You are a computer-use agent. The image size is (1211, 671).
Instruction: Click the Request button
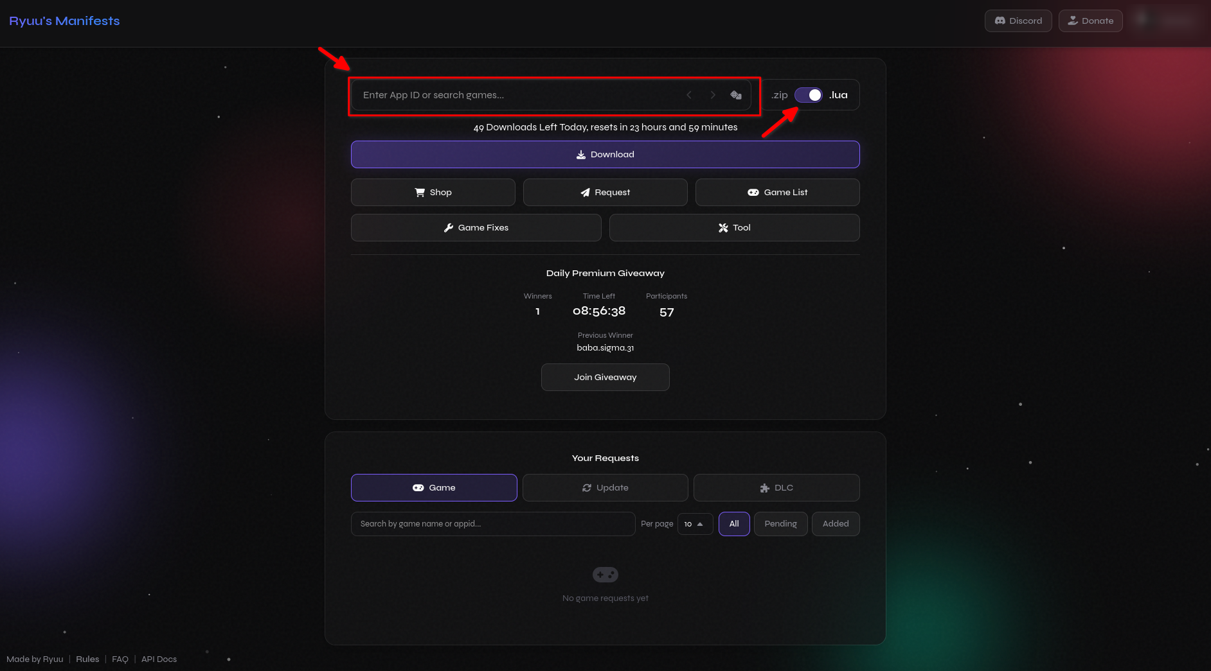(605, 193)
